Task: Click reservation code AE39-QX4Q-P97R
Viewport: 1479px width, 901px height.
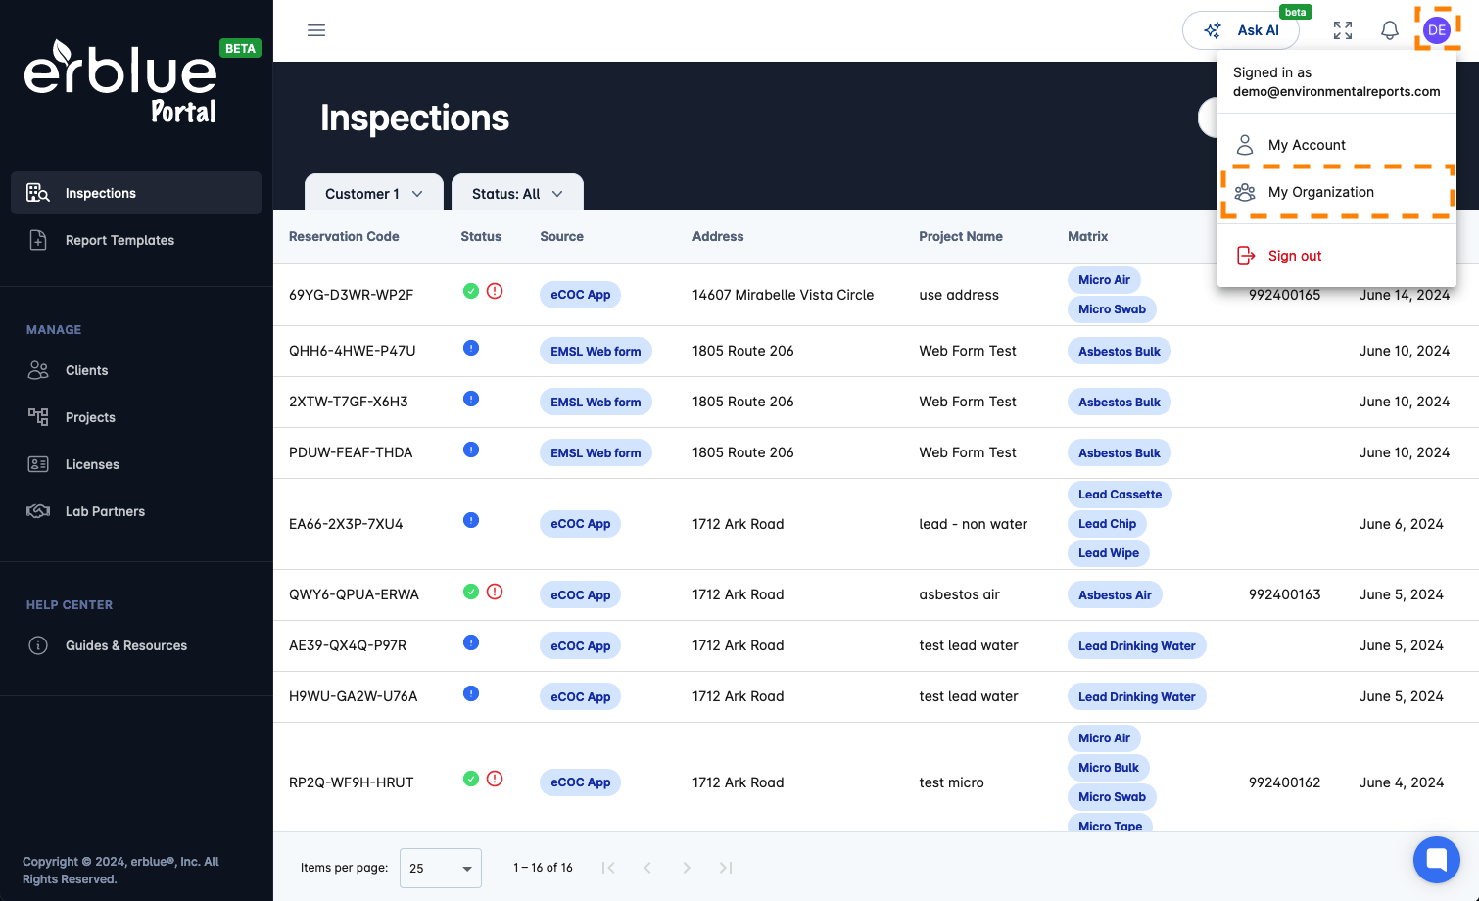Action: click(348, 645)
